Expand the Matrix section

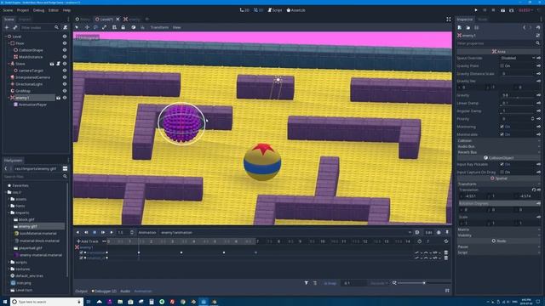[498, 229]
